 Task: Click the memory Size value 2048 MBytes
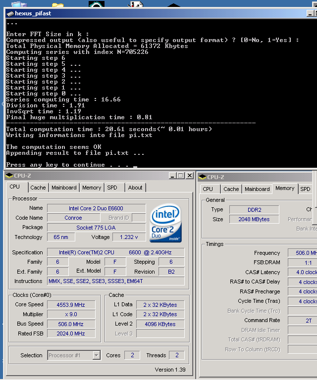click(x=254, y=219)
